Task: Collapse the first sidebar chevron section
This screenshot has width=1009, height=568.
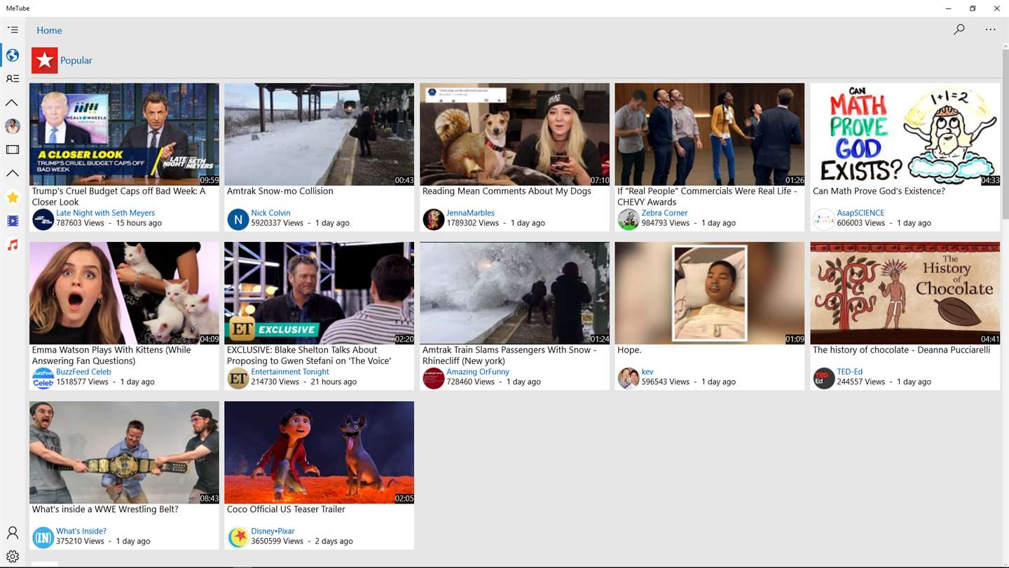Action: tap(13, 102)
